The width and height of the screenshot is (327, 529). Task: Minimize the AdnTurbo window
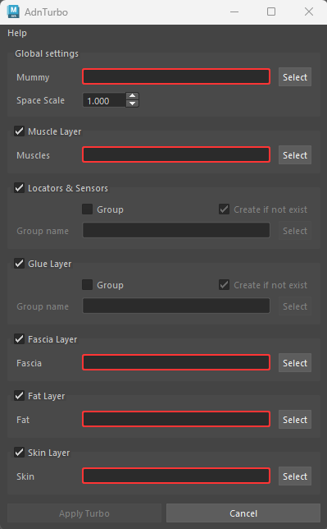pyautogui.click(x=234, y=11)
